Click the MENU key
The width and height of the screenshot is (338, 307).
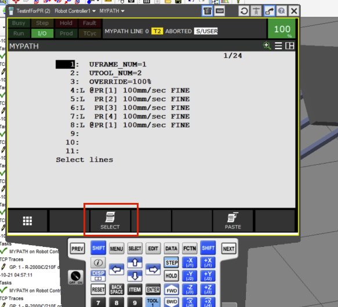click(117, 249)
